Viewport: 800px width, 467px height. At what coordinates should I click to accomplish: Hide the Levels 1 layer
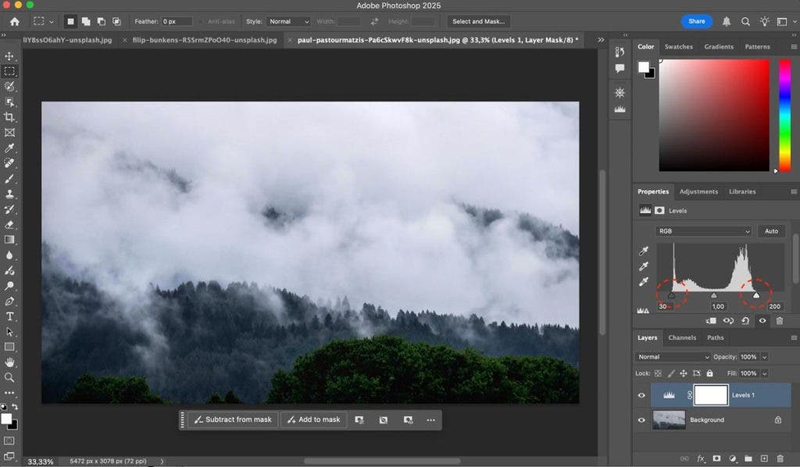pyautogui.click(x=641, y=395)
